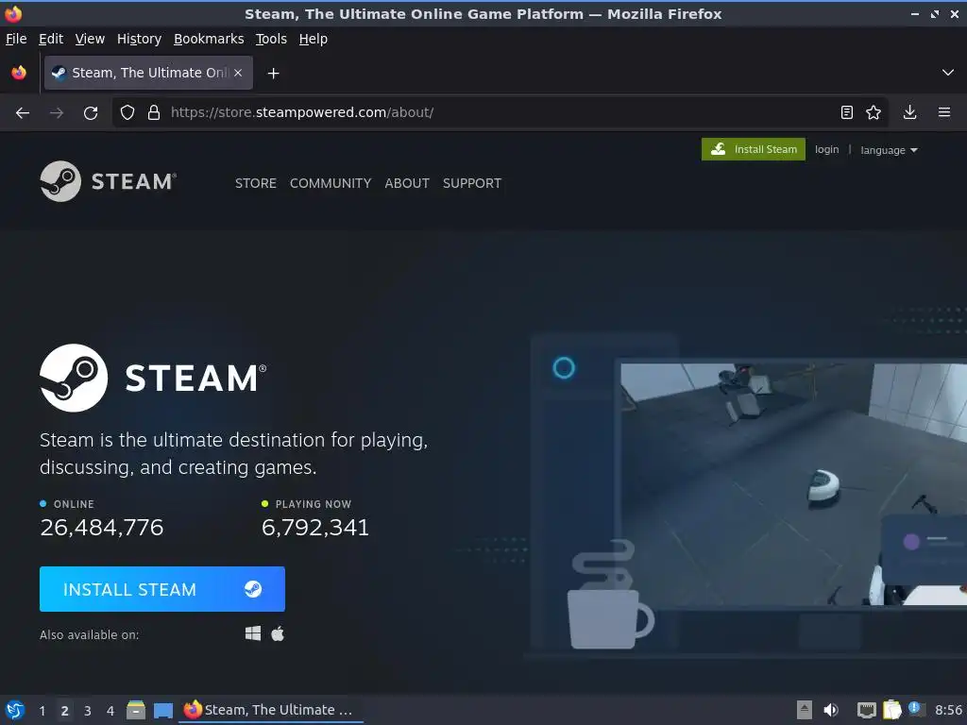Open the View menu
The image size is (967, 725).
click(90, 39)
